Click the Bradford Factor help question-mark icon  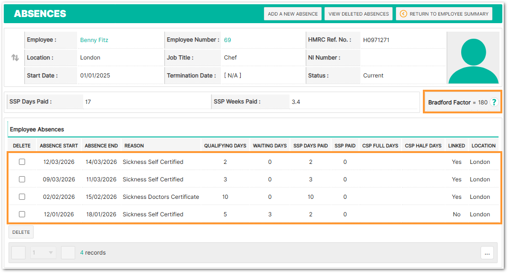pyautogui.click(x=494, y=102)
